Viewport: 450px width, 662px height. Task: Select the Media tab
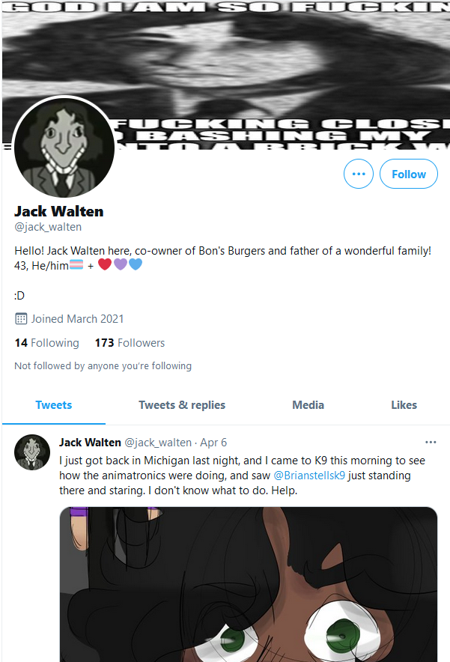click(308, 405)
